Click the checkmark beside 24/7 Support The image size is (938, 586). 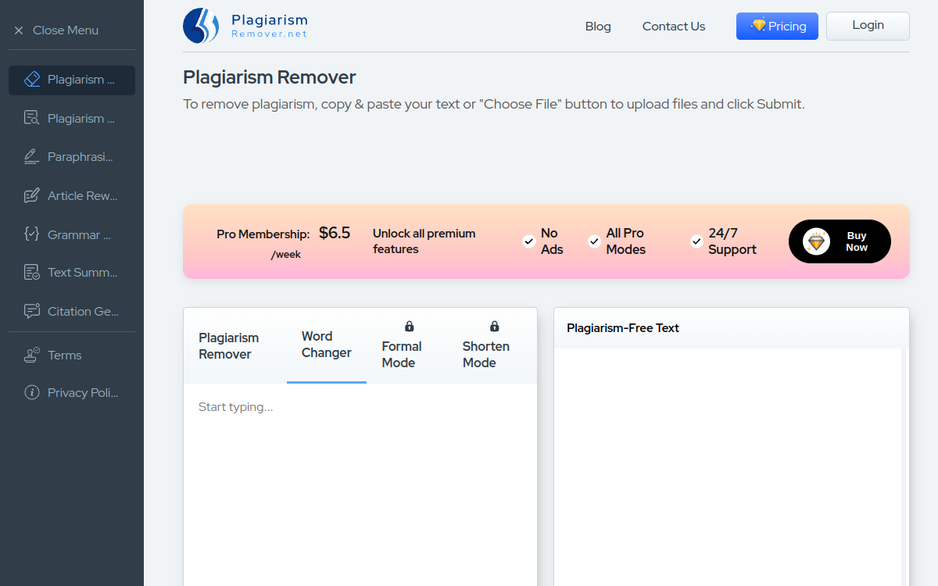click(696, 241)
